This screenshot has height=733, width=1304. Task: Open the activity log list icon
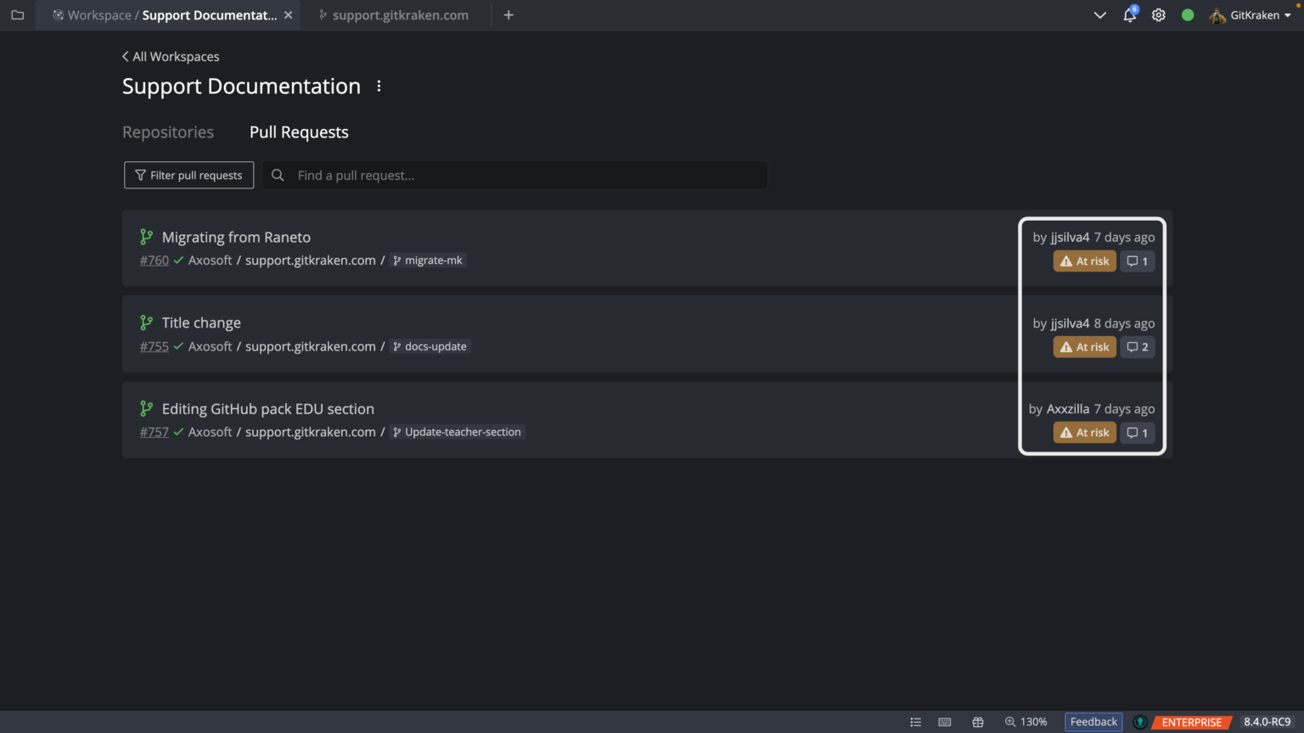click(916, 722)
